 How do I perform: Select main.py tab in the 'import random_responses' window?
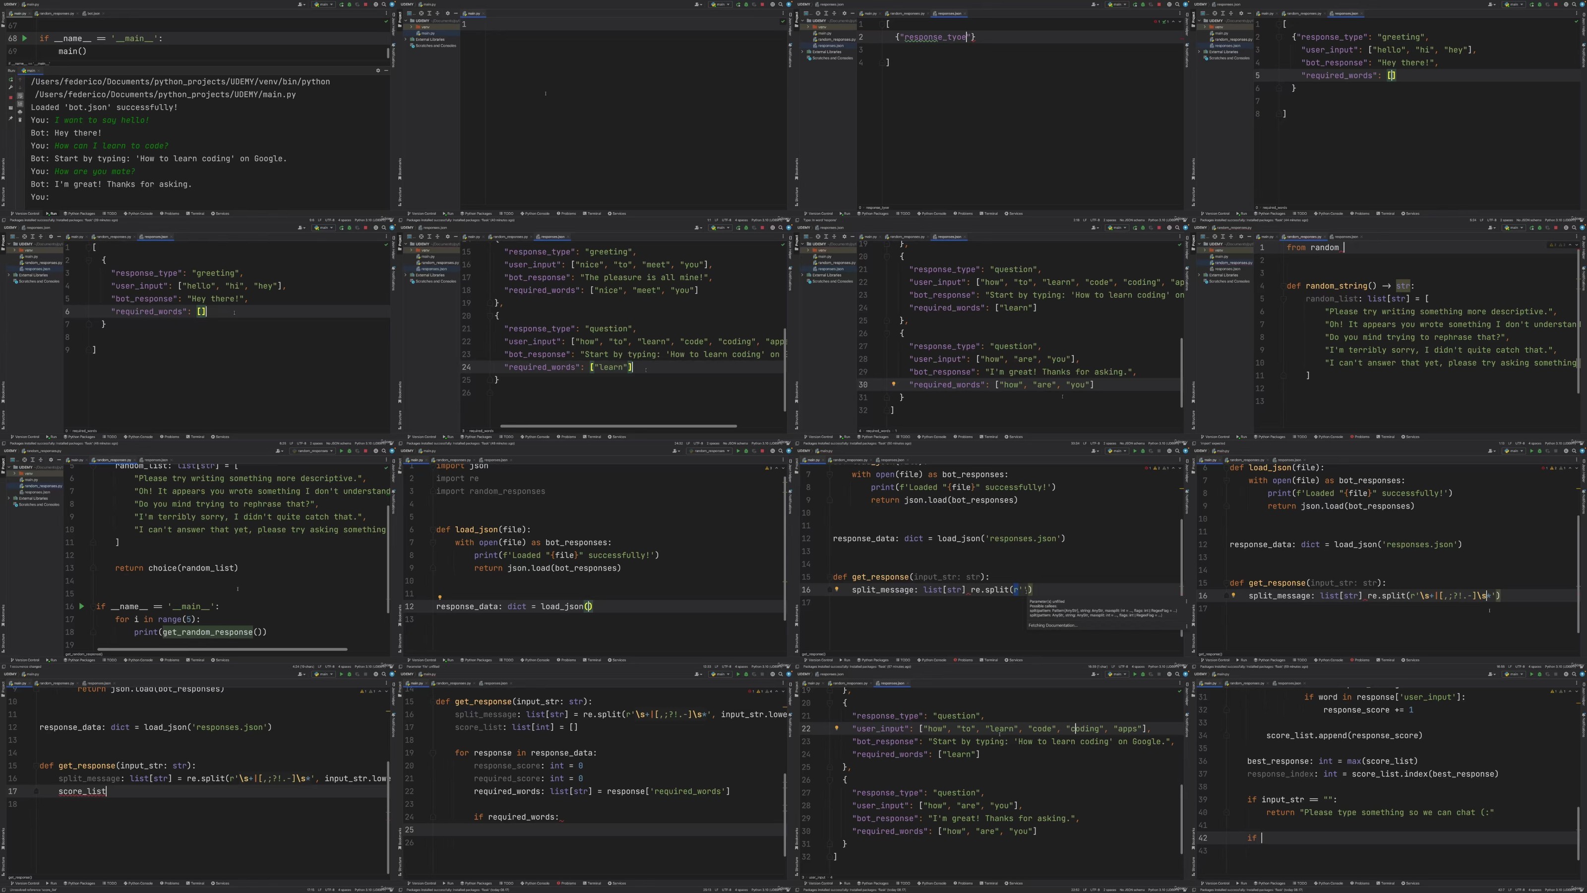click(x=417, y=460)
